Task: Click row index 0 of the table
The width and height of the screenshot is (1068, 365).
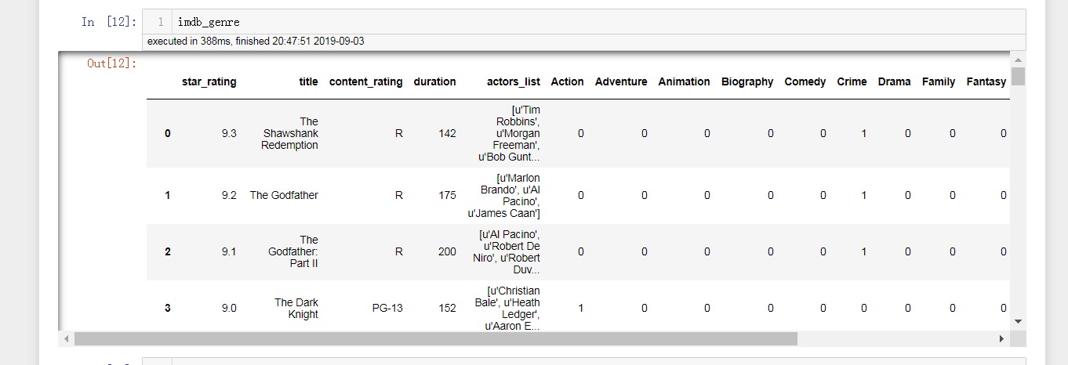Action: click(167, 133)
